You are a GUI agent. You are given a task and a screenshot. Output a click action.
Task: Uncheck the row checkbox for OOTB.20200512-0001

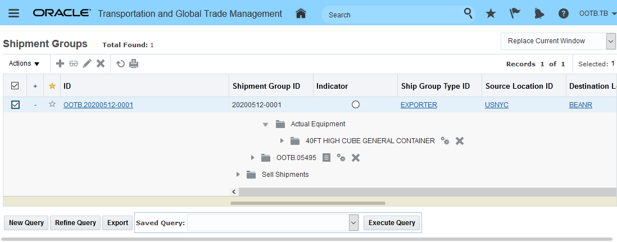click(x=15, y=104)
